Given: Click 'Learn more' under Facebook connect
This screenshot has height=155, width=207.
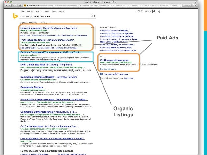Looking at the screenshot, I should (128, 78).
